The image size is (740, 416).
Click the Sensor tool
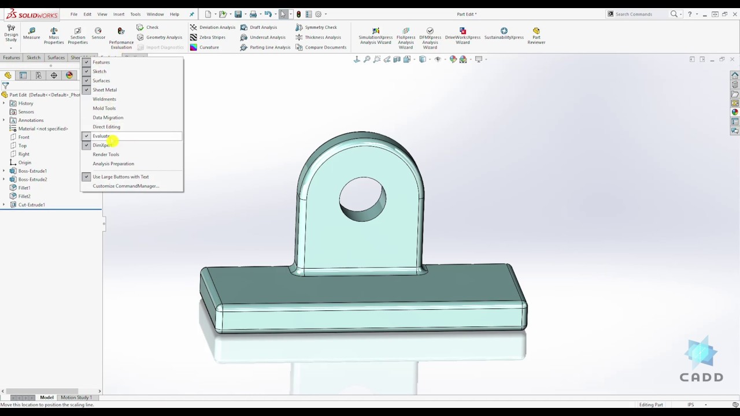pos(98,34)
